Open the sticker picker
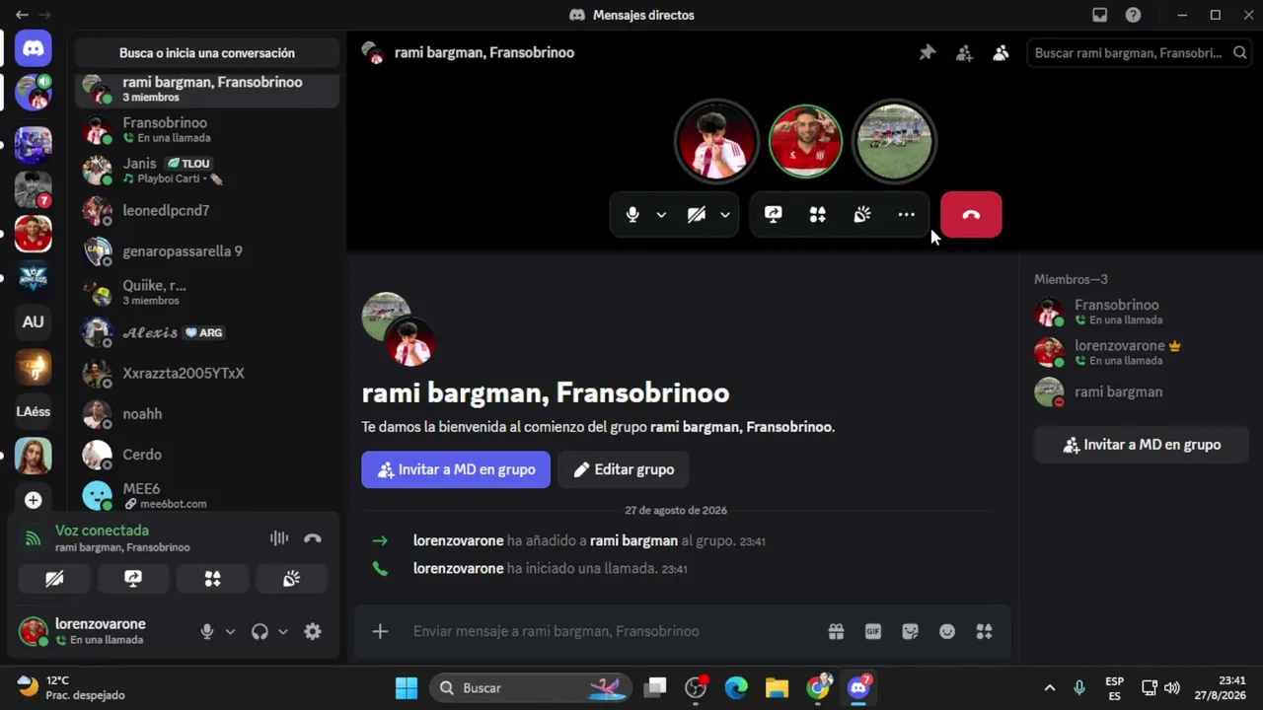This screenshot has width=1263, height=710. pos(910,632)
